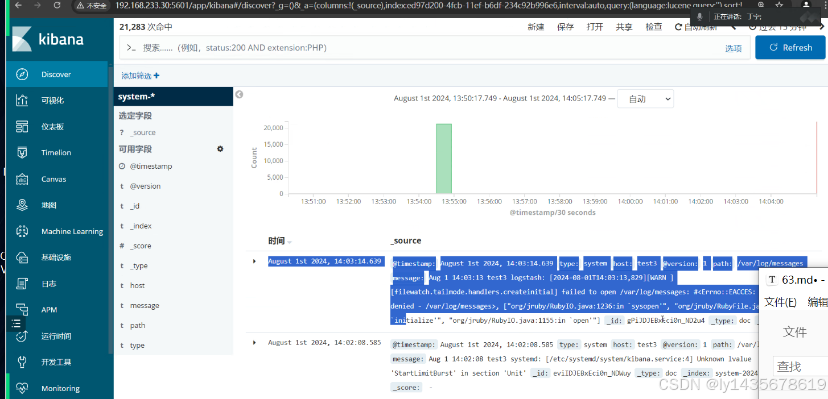Collapse the field sidebar arrow icon
828x399 pixels.
point(239,94)
